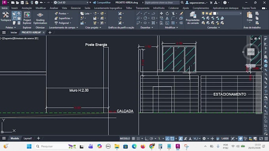Toggle snap mode in status bar
This screenshot has height=151, width=269.
tap(138, 138)
